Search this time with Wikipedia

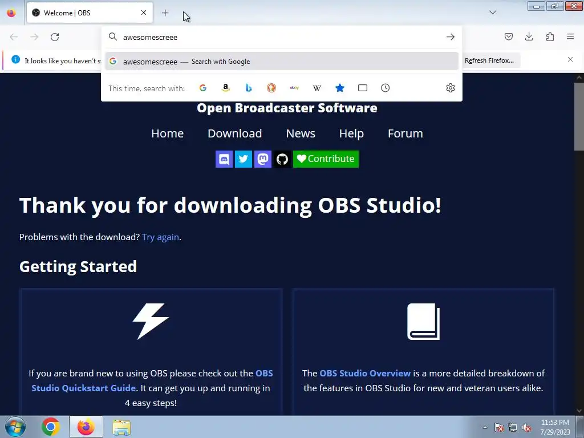[317, 88]
